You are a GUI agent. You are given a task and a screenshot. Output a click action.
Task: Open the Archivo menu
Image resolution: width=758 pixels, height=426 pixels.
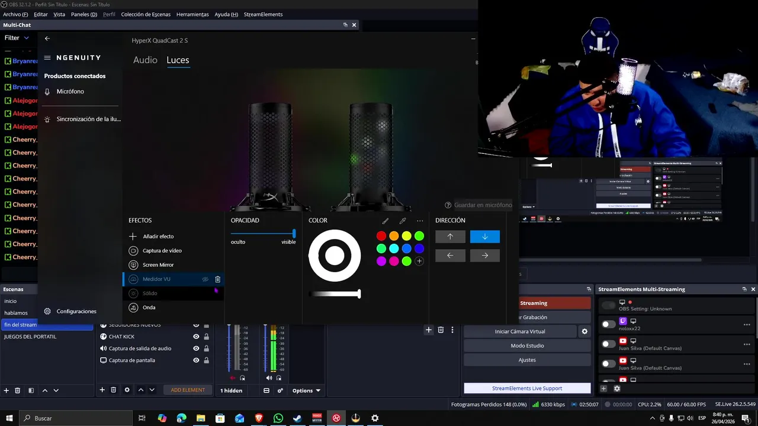(x=15, y=14)
